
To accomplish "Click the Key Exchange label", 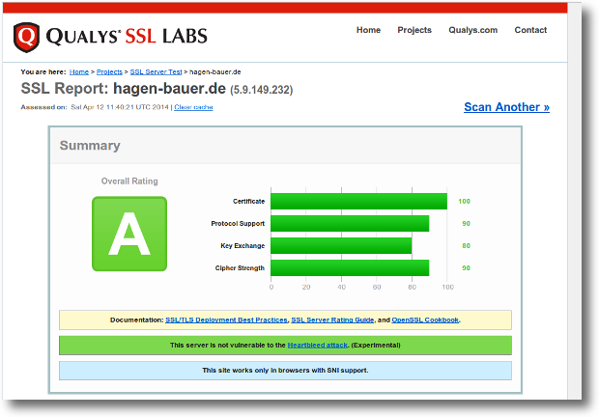I will click(242, 246).
